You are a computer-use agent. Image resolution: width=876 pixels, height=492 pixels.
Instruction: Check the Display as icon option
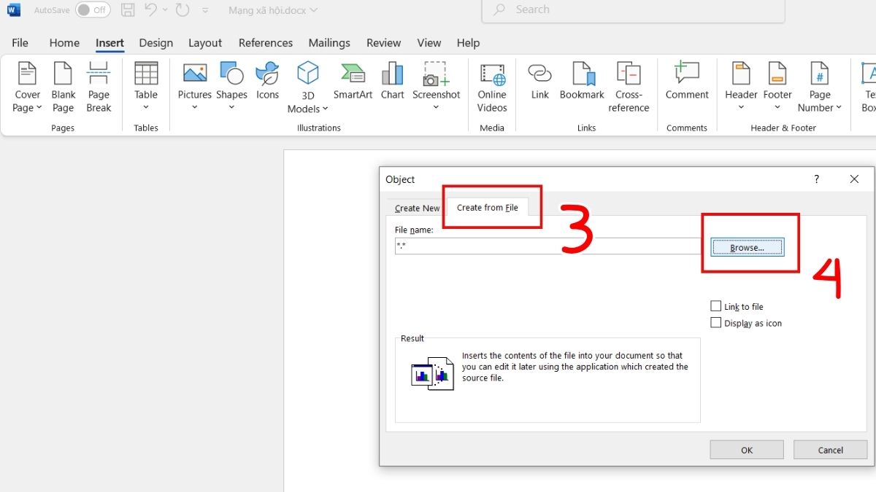point(716,323)
